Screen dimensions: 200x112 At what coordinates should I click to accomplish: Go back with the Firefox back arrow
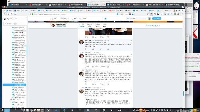[x=5, y=14]
